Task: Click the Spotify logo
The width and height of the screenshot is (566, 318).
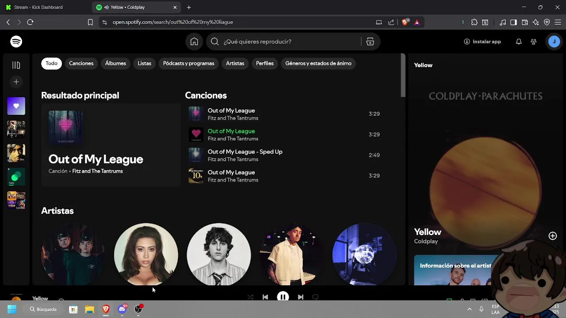Action: click(x=16, y=42)
